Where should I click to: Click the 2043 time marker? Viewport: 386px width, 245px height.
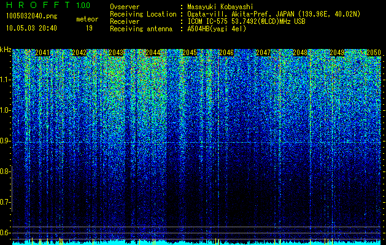click(x=116, y=53)
